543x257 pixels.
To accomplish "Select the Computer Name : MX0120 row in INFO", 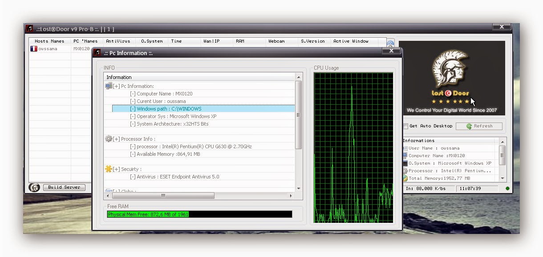I will (203, 94).
